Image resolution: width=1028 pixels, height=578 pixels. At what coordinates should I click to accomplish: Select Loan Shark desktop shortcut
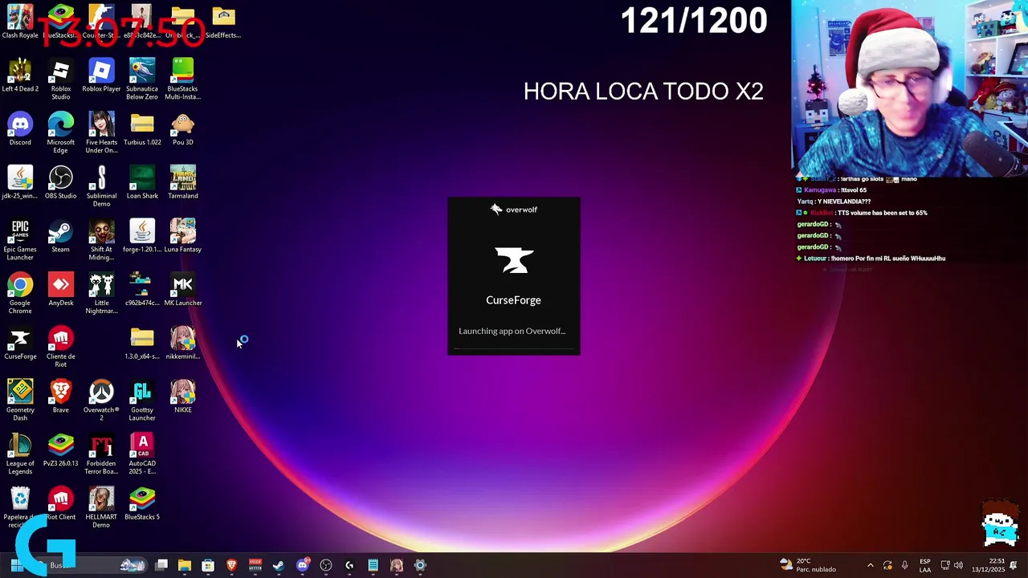pos(142,182)
